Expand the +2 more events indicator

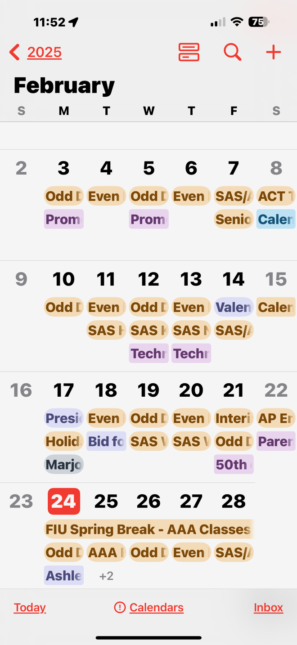coord(106,576)
